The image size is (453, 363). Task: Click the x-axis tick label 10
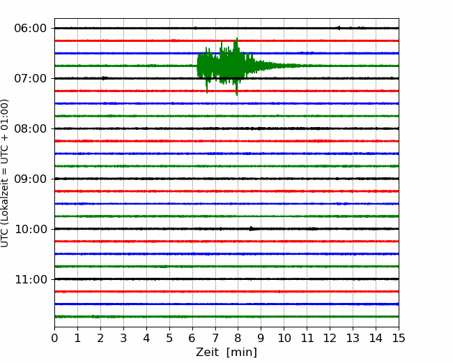click(284, 338)
